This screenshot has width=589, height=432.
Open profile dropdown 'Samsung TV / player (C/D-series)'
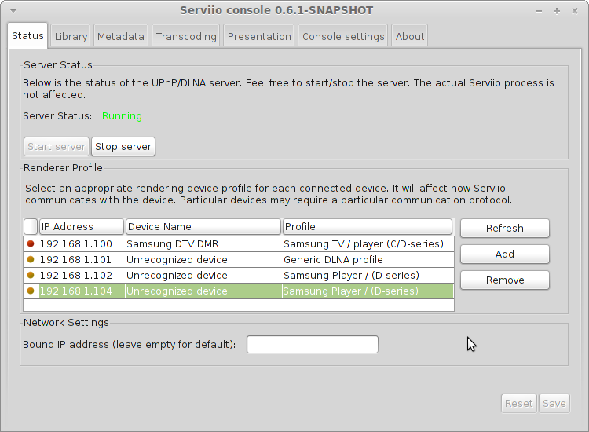coord(368,243)
